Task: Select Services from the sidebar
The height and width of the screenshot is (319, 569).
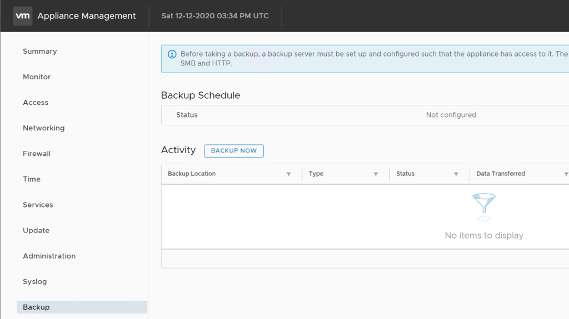Action: click(x=38, y=205)
